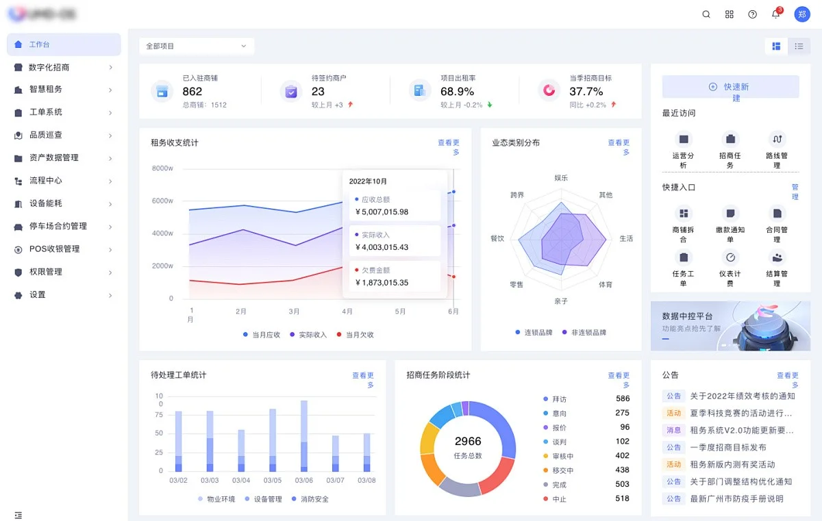
Task: Open the 全部项目 project dropdown
Action: [197, 46]
